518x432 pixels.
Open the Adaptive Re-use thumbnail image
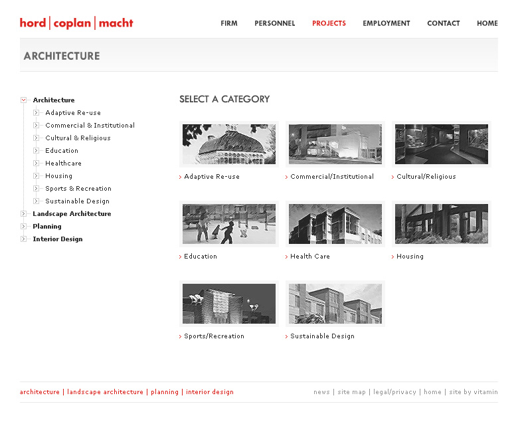pos(229,144)
